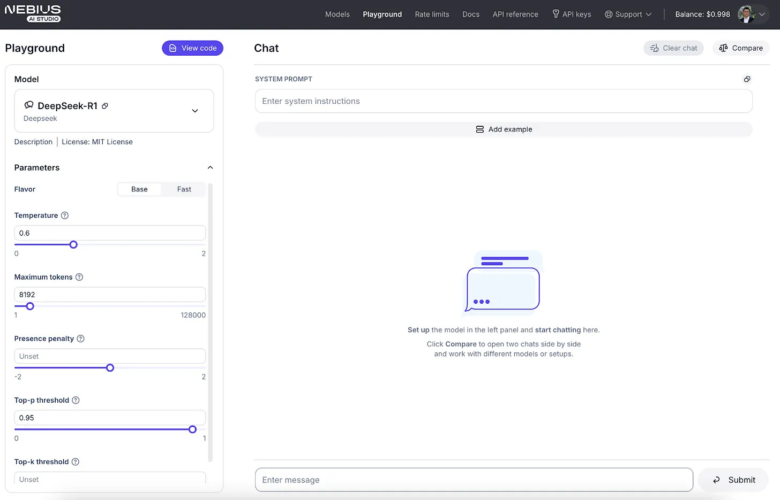Screen dimensions: 780x500
Task: Open the API reference page
Action: [x=515, y=14]
